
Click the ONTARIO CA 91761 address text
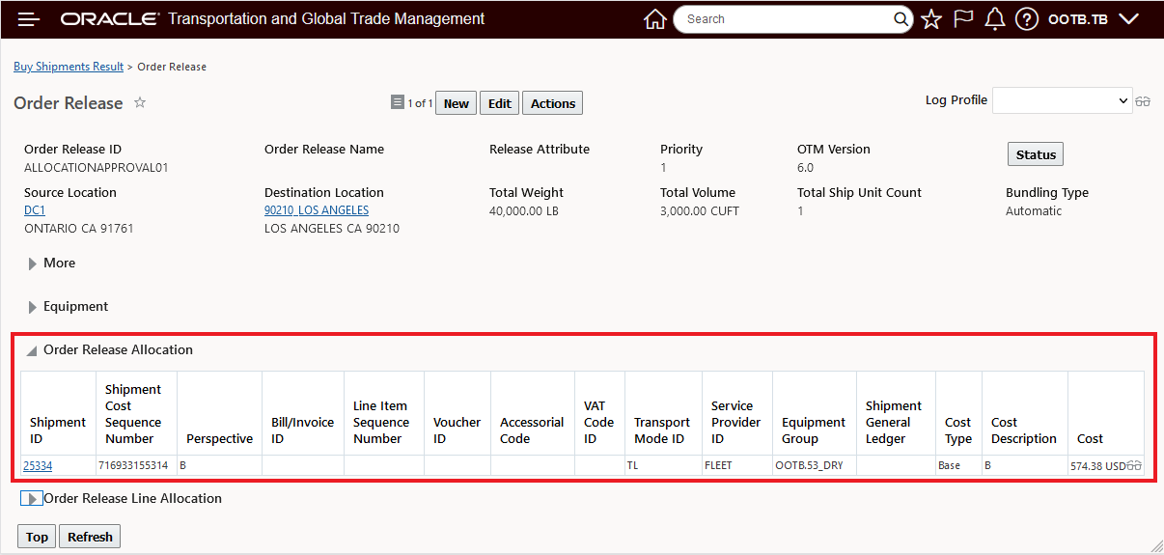coord(79,229)
